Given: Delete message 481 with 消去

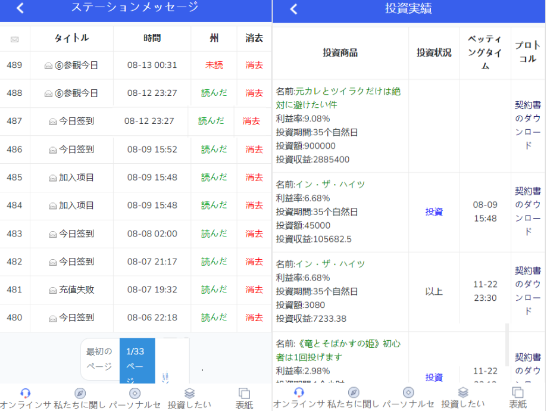Looking at the screenshot, I should point(254,289).
